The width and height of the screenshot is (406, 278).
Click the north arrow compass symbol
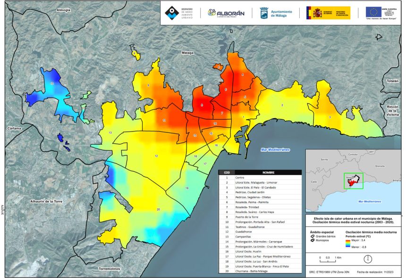click(x=367, y=259)
